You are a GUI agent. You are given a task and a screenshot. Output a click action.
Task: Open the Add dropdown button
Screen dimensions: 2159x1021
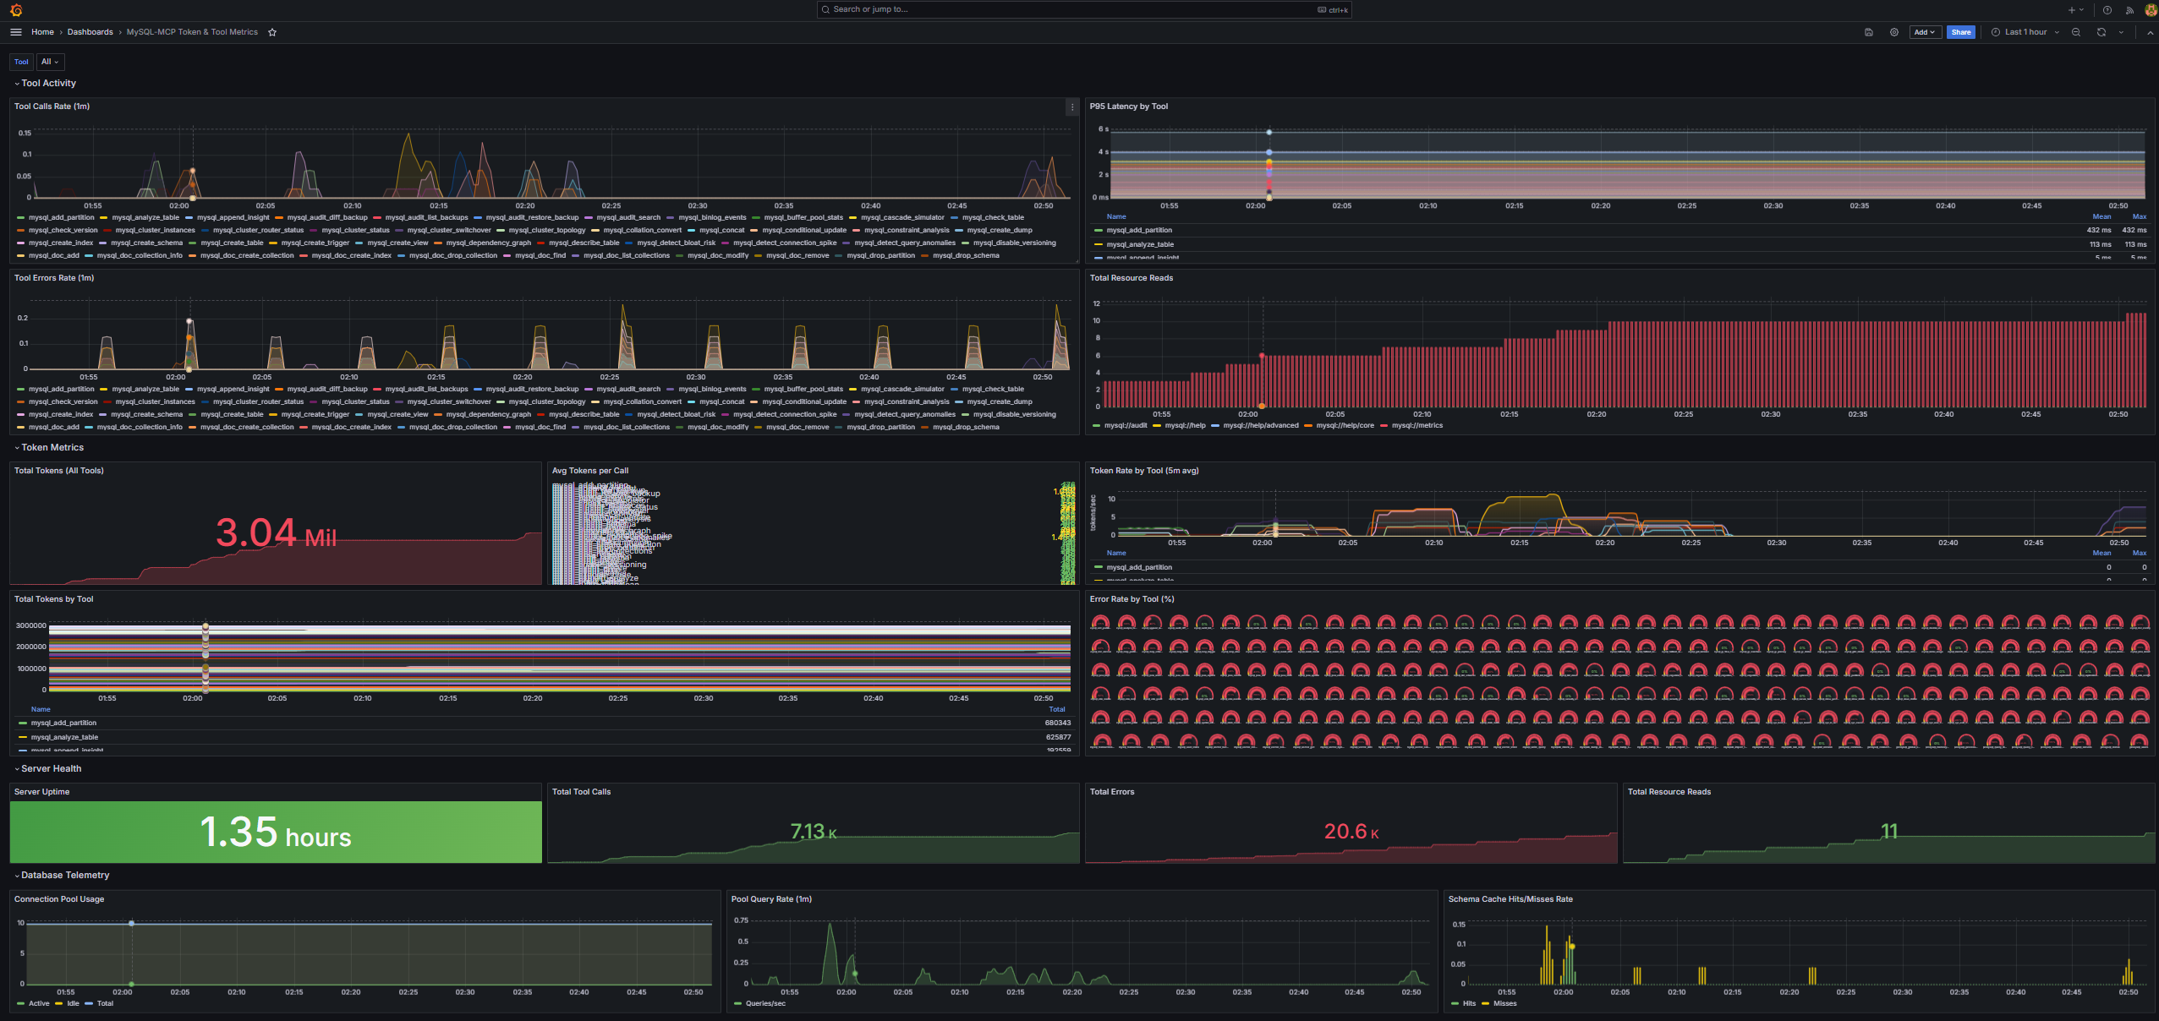tap(1925, 32)
